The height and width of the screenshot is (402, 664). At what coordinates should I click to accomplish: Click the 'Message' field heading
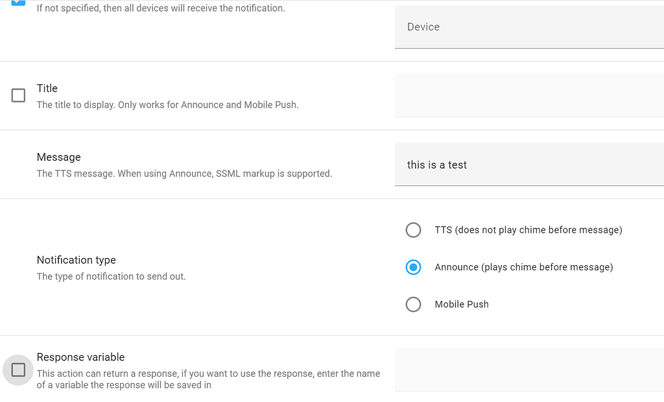59,157
